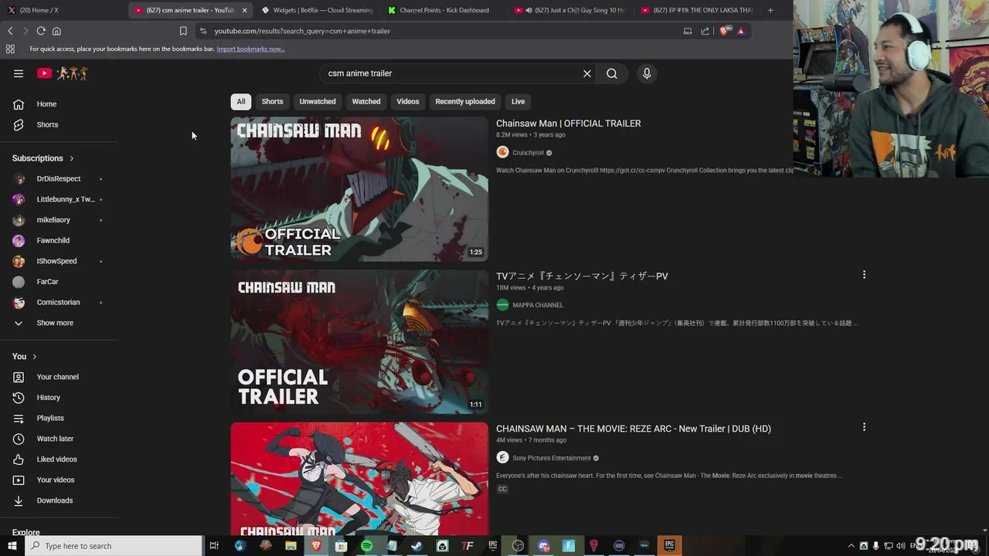Click the magnifier search button
This screenshot has width=989, height=556.
(612, 73)
